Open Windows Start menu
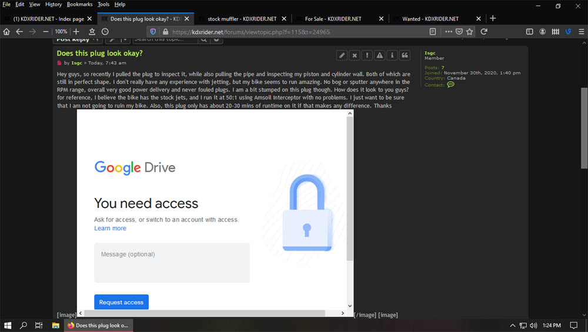 8,326
